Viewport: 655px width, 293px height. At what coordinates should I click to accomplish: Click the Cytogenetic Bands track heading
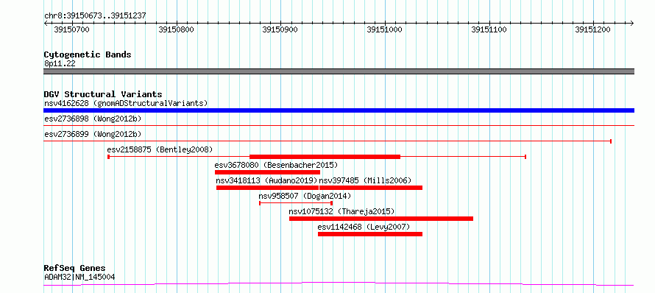pyautogui.click(x=88, y=54)
